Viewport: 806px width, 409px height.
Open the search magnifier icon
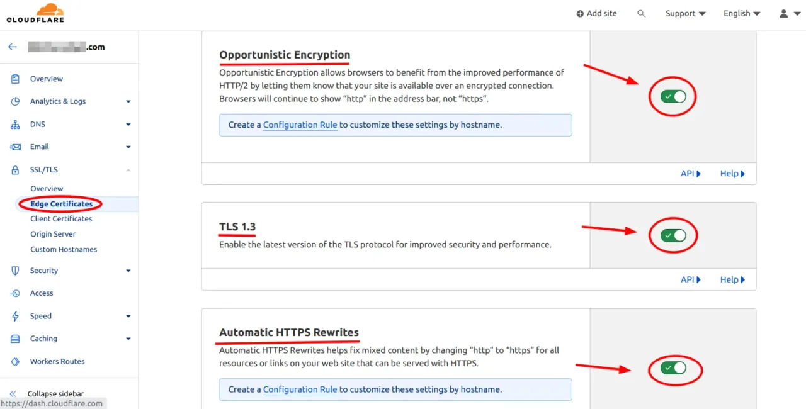[641, 13]
